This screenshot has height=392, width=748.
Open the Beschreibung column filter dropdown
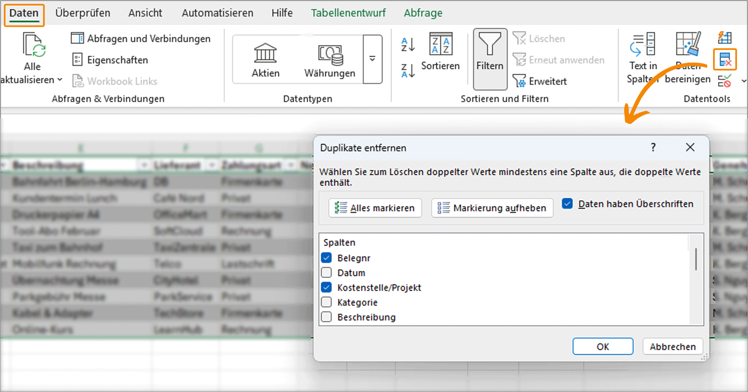tap(145, 165)
